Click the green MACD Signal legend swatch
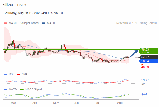This screenshot has height=107, width=159. (22, 90)
